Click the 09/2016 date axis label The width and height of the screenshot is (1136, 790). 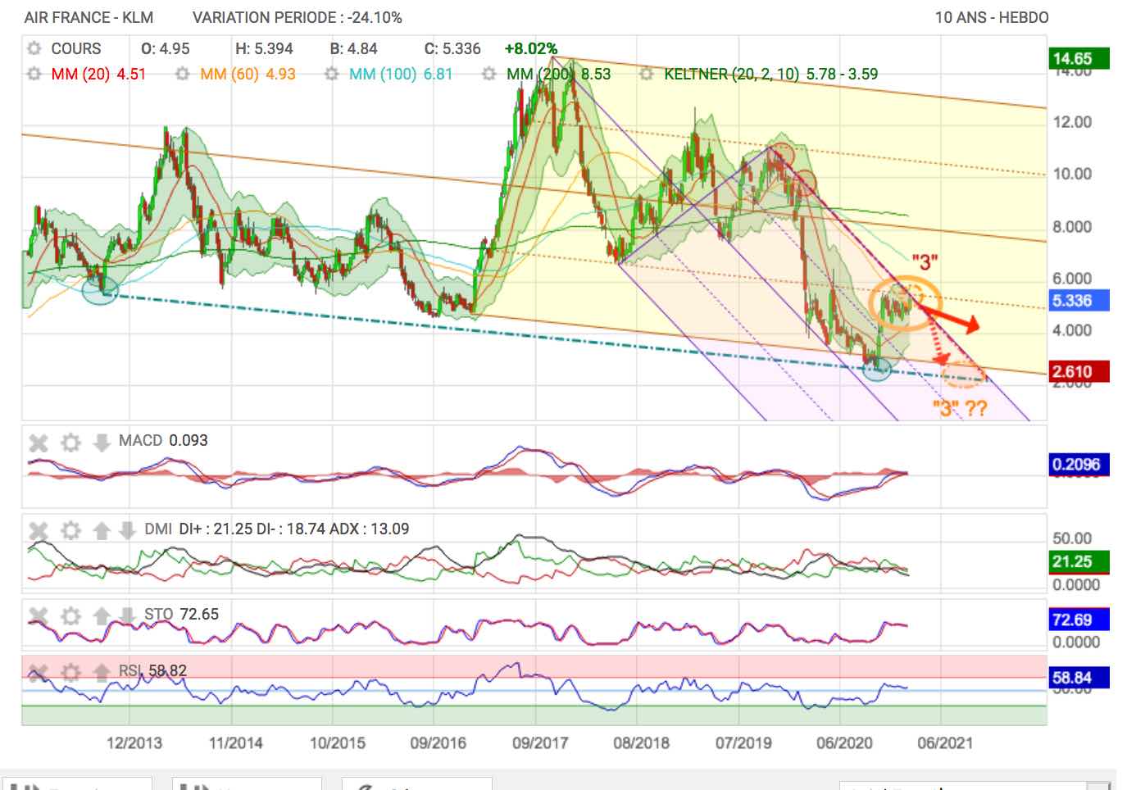[438, 743]
